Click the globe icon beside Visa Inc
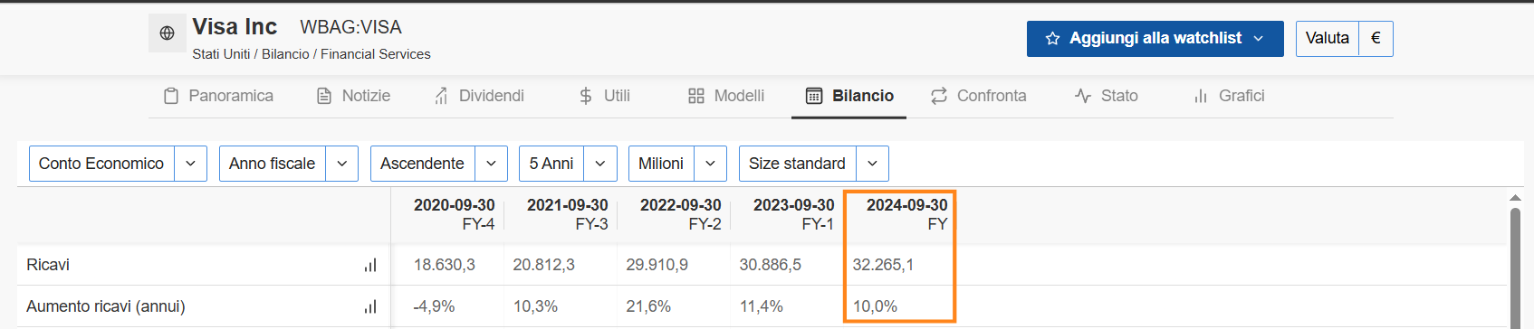Image resolution: width=1534 pixels, height=329 pixels. coord(167,33)
